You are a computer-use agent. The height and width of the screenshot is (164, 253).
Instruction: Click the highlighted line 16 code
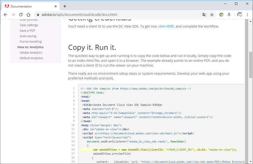[x=159, y=149]
